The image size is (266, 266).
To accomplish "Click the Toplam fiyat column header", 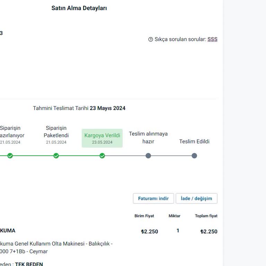I will tap(206, 216).
